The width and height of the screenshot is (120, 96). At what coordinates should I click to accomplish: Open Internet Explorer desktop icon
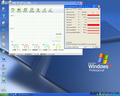pos(3,31)
